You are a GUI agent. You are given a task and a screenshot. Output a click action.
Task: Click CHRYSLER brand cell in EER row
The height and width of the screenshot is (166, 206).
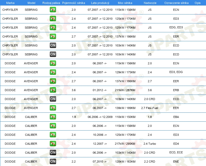pos(10,37)
